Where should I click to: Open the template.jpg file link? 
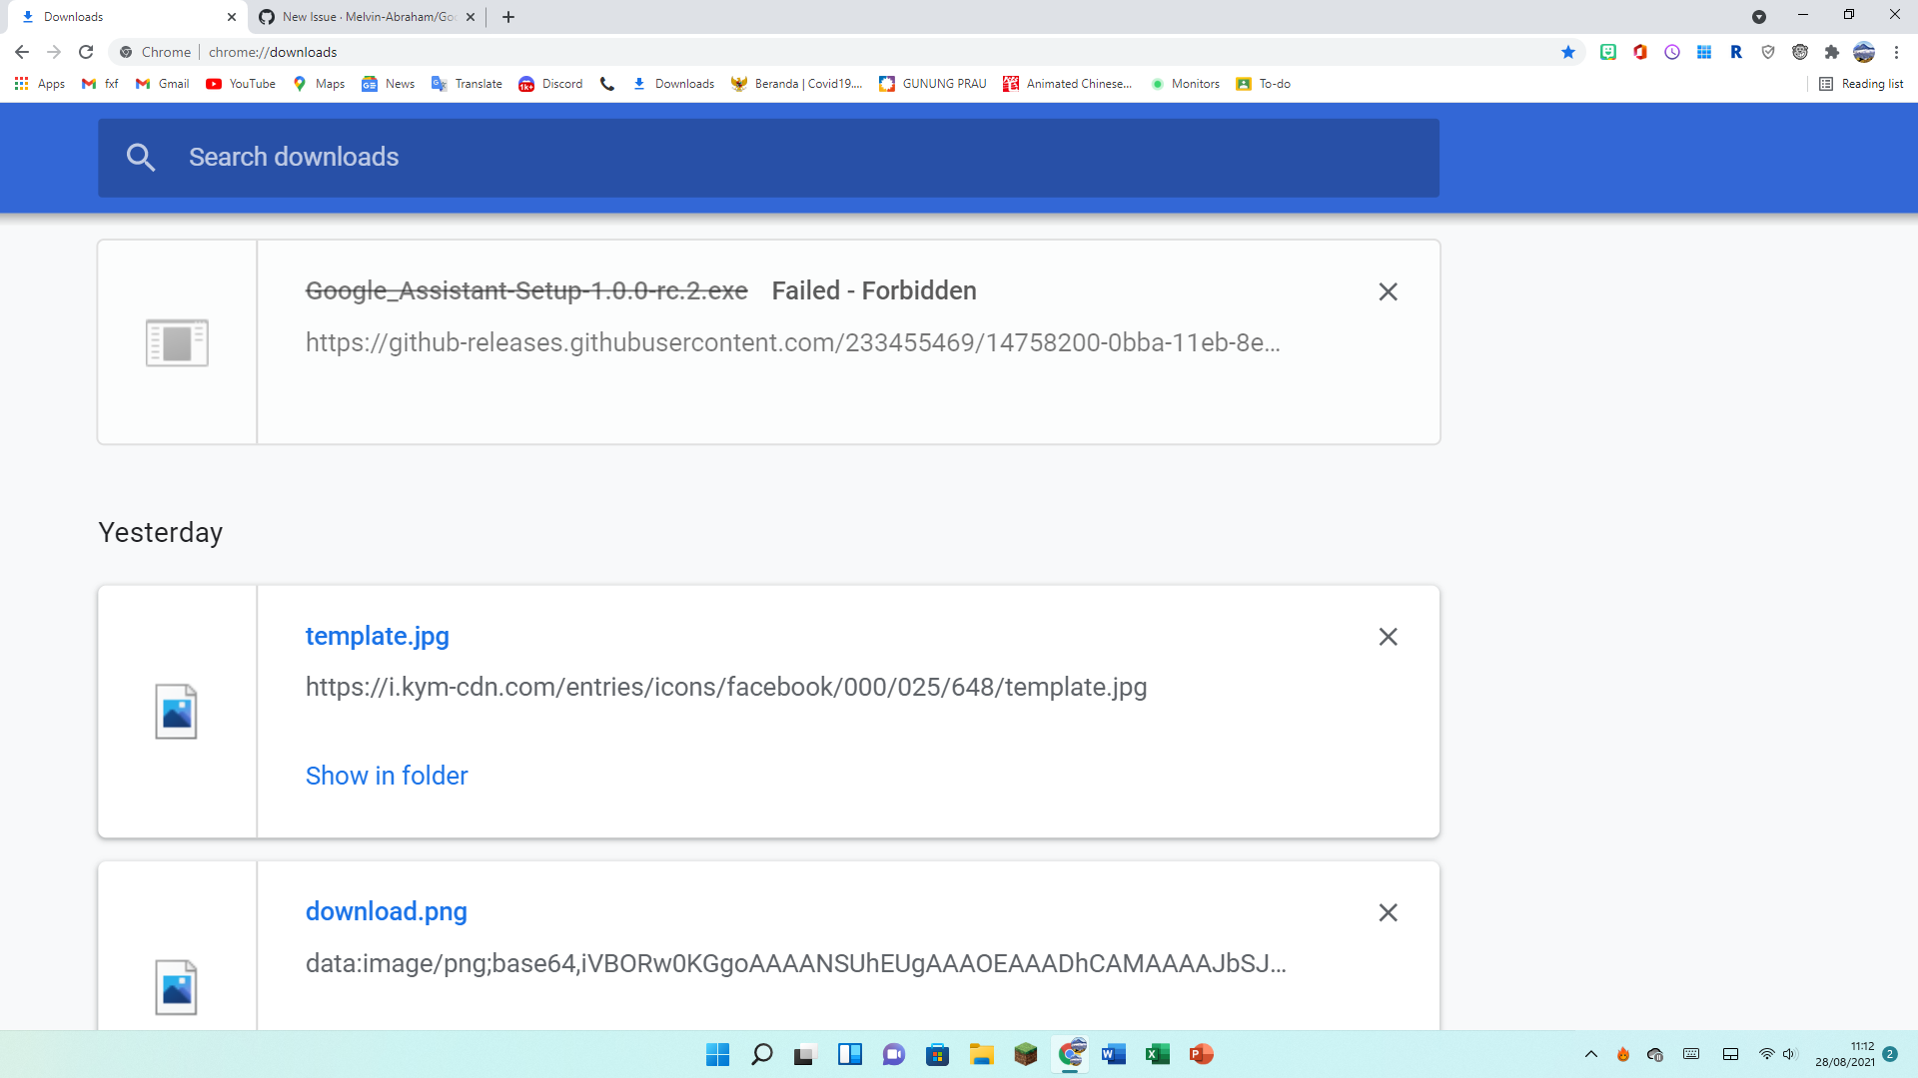pyautogui.click(x=378, y=636)
